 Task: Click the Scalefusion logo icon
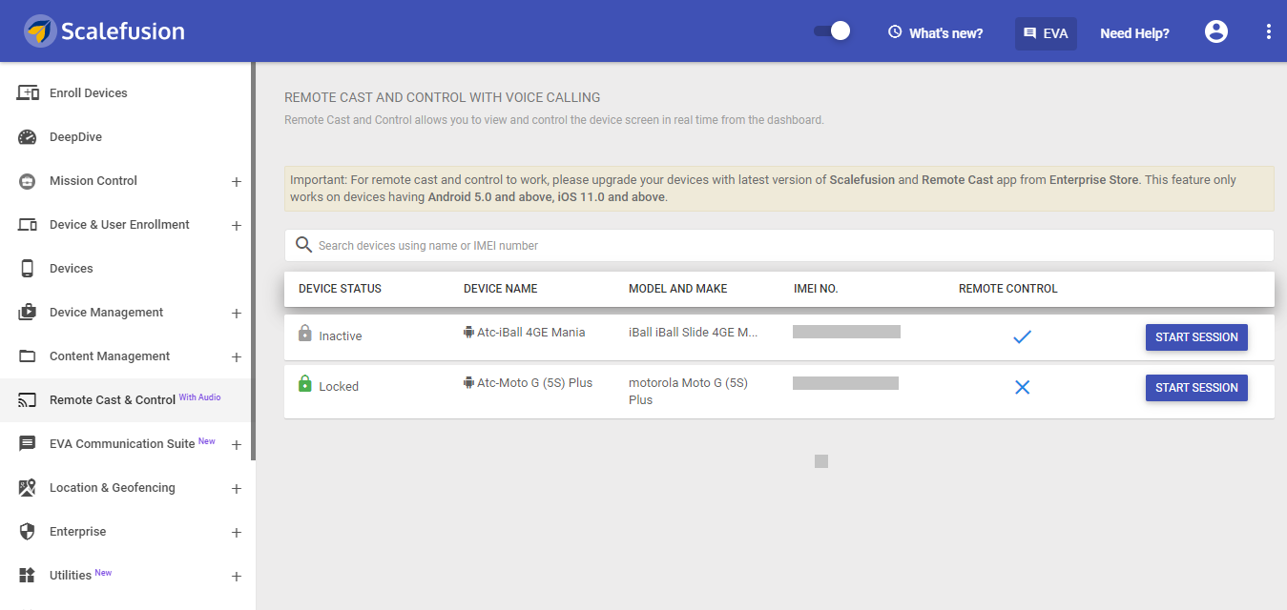[40, 31]
